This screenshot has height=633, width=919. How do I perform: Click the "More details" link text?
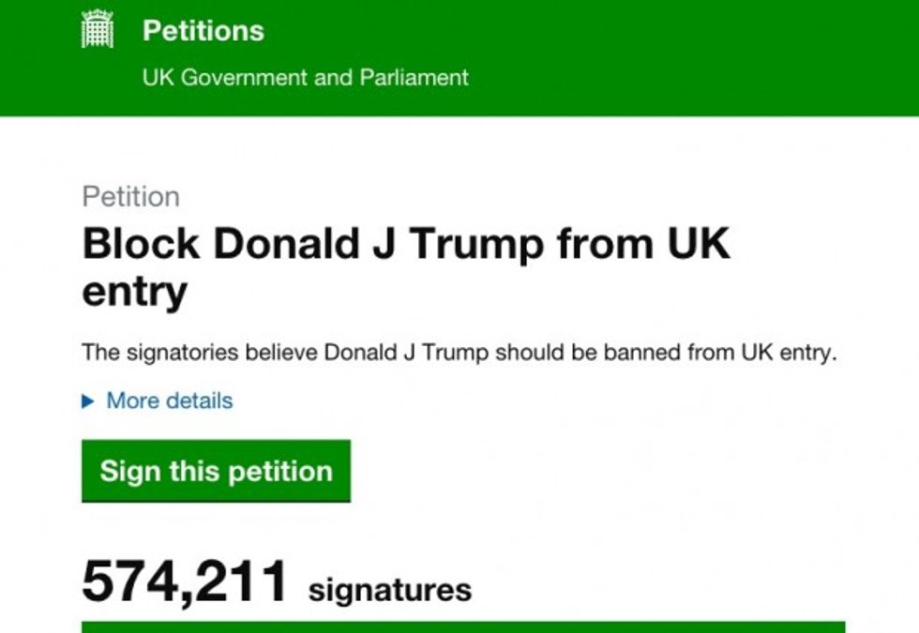169,401
